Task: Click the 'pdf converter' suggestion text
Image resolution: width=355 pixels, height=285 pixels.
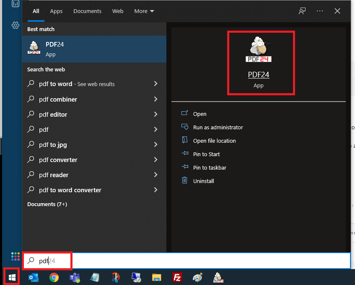Action: 58,160
